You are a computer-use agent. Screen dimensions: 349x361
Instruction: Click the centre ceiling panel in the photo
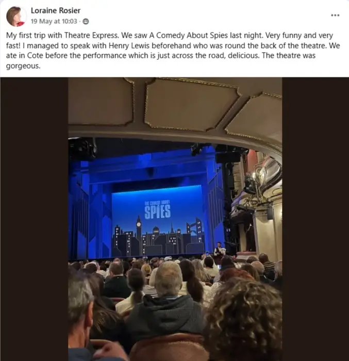[192, 104]
